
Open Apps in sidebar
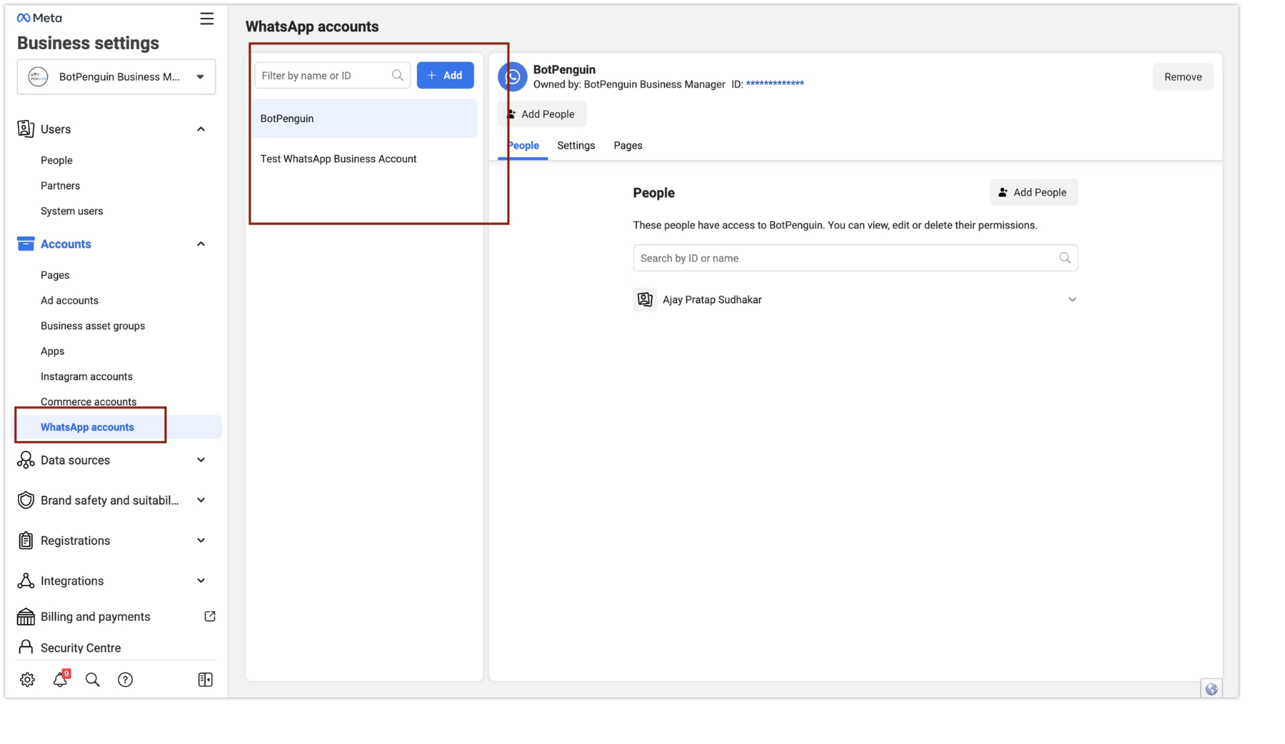coord(52,351)
